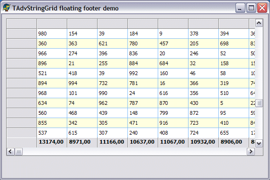Click the cell showing 101
270x180 pixels.
tap(82, 94)
